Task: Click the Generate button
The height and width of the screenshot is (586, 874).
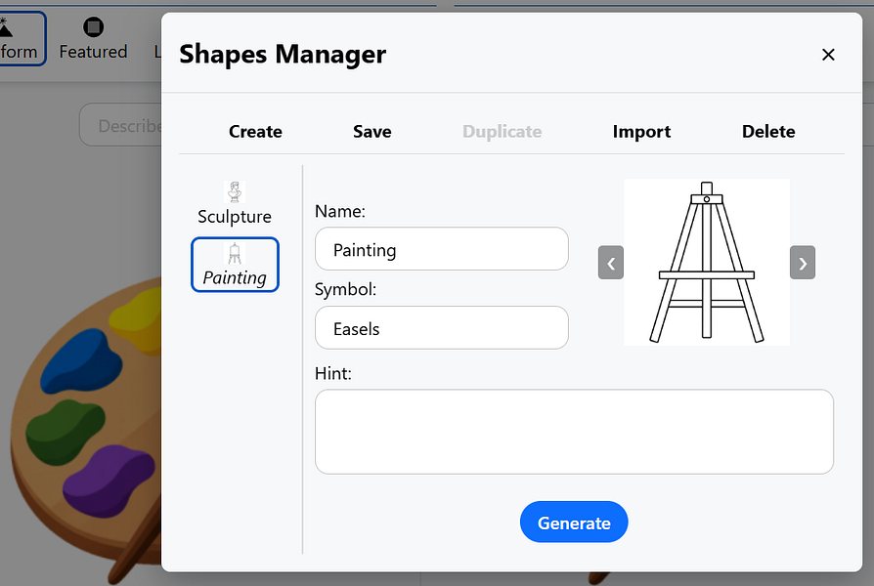Action: pos(574,522)
